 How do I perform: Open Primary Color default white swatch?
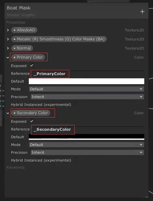pyautogui.click(x=86, y=81)
